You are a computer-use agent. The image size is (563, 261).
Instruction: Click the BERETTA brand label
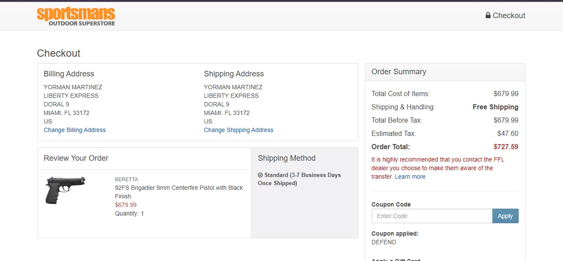[126, 179]
